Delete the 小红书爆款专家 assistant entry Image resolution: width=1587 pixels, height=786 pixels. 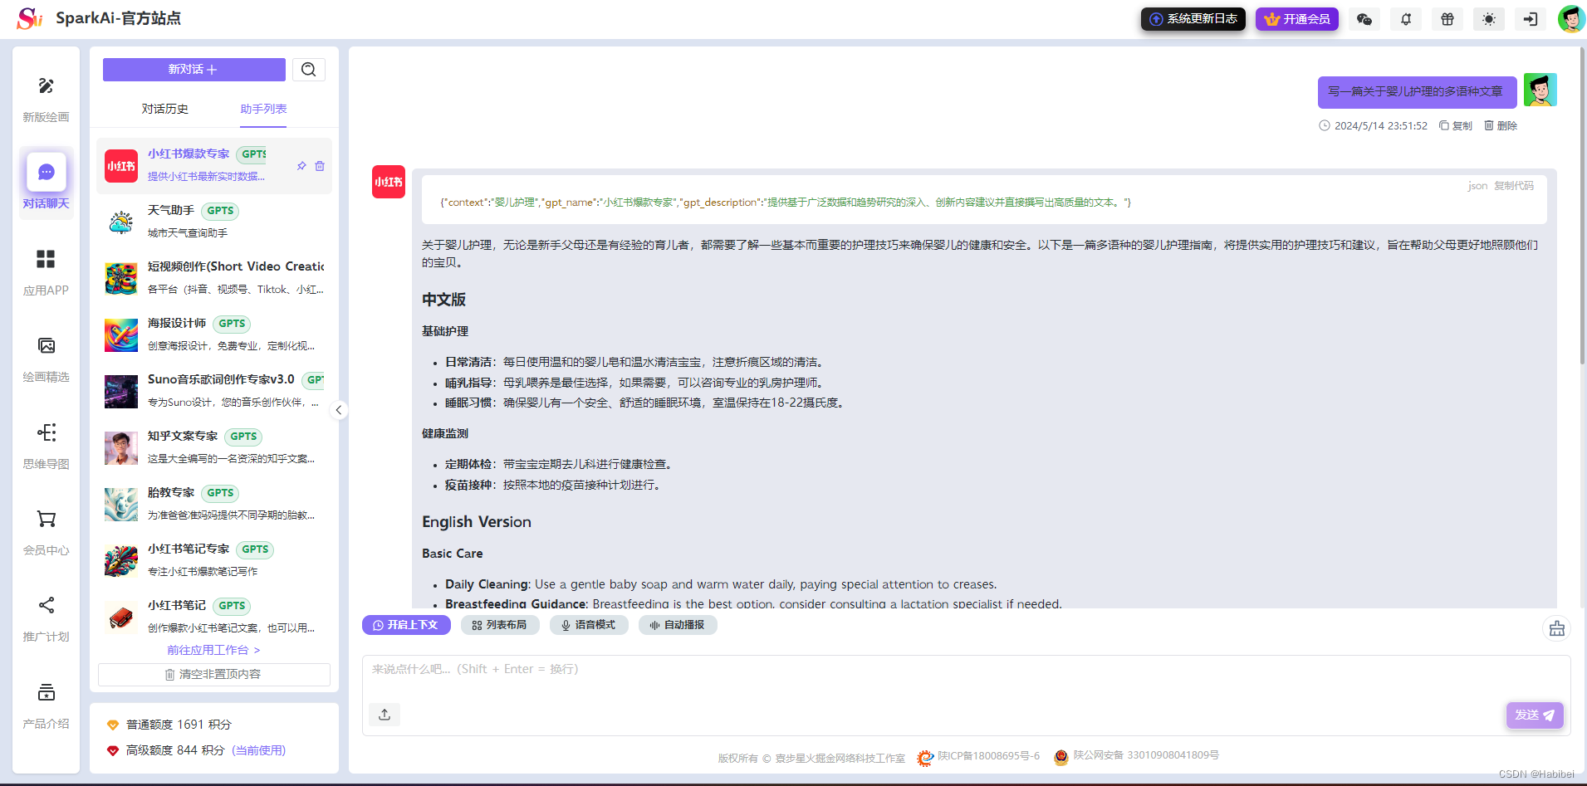320,166
